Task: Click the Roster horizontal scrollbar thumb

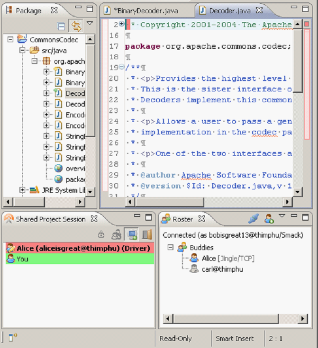Action: [226, 319]
